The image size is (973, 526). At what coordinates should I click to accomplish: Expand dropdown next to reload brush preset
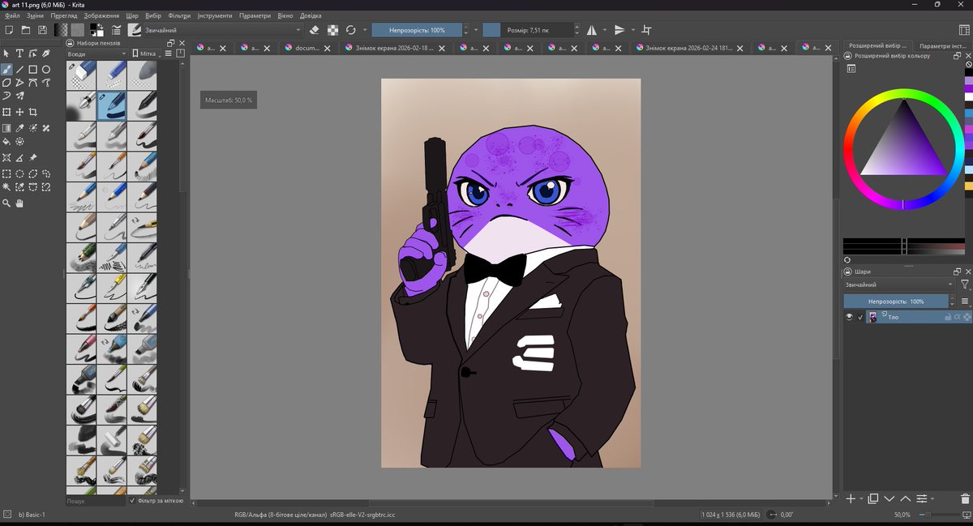365,30
